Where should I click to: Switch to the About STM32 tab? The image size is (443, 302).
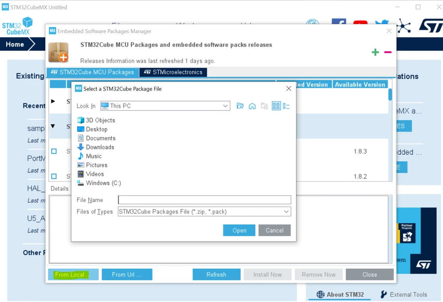(x=340, y=294)
